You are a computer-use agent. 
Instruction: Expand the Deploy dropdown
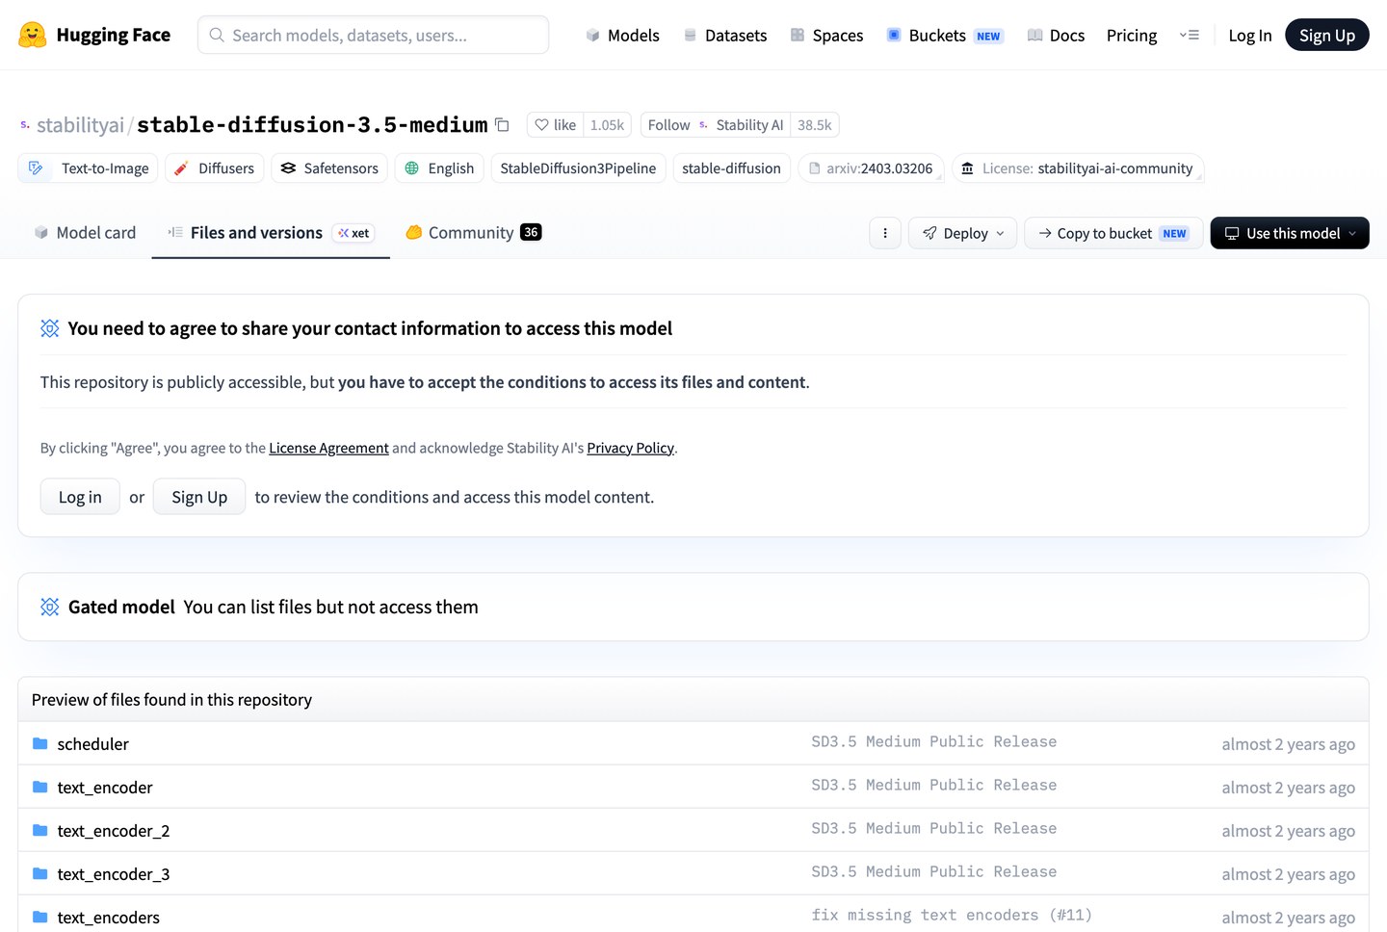click(x=962, y=233)
